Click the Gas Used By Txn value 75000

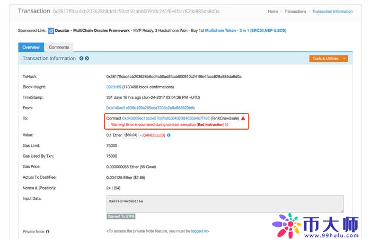point(112,156)
